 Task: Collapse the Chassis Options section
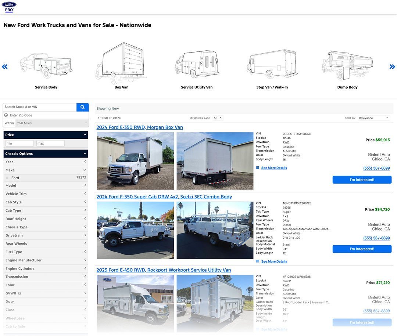tap(46, 153)
